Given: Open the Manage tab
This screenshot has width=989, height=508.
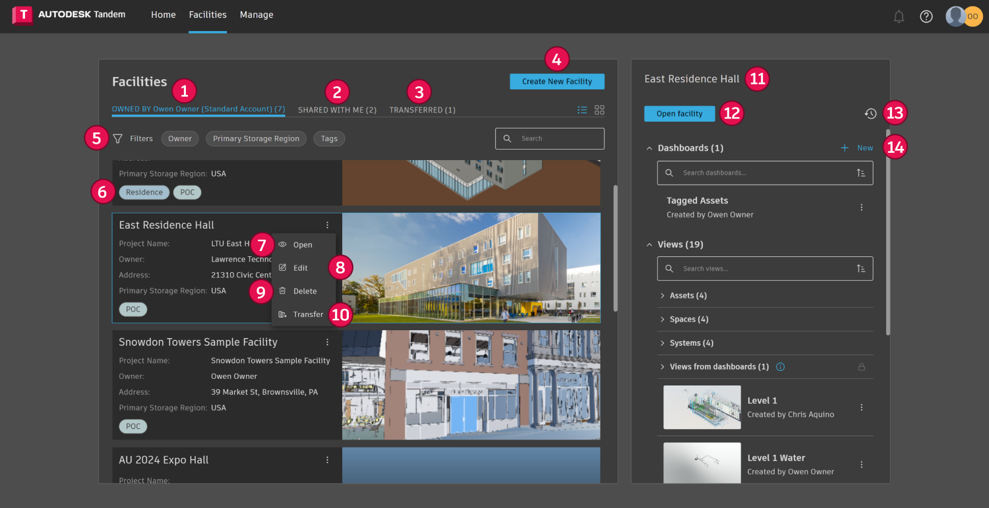Looking at the screenshot, I should (x=256, y=15).
